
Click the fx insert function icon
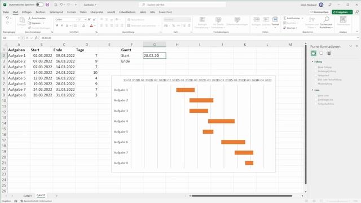(36, 38)
